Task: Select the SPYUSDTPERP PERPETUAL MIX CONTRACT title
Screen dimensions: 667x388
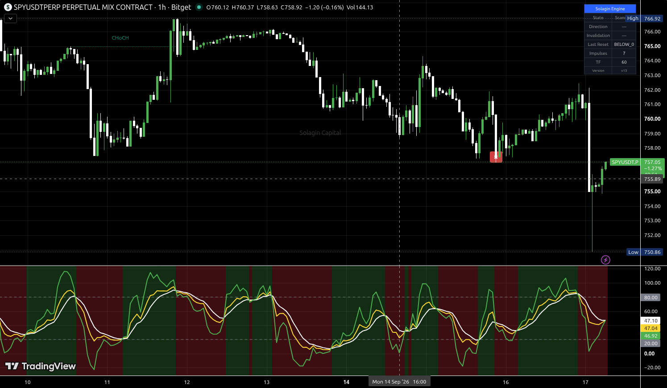Action: coord(83,7)
